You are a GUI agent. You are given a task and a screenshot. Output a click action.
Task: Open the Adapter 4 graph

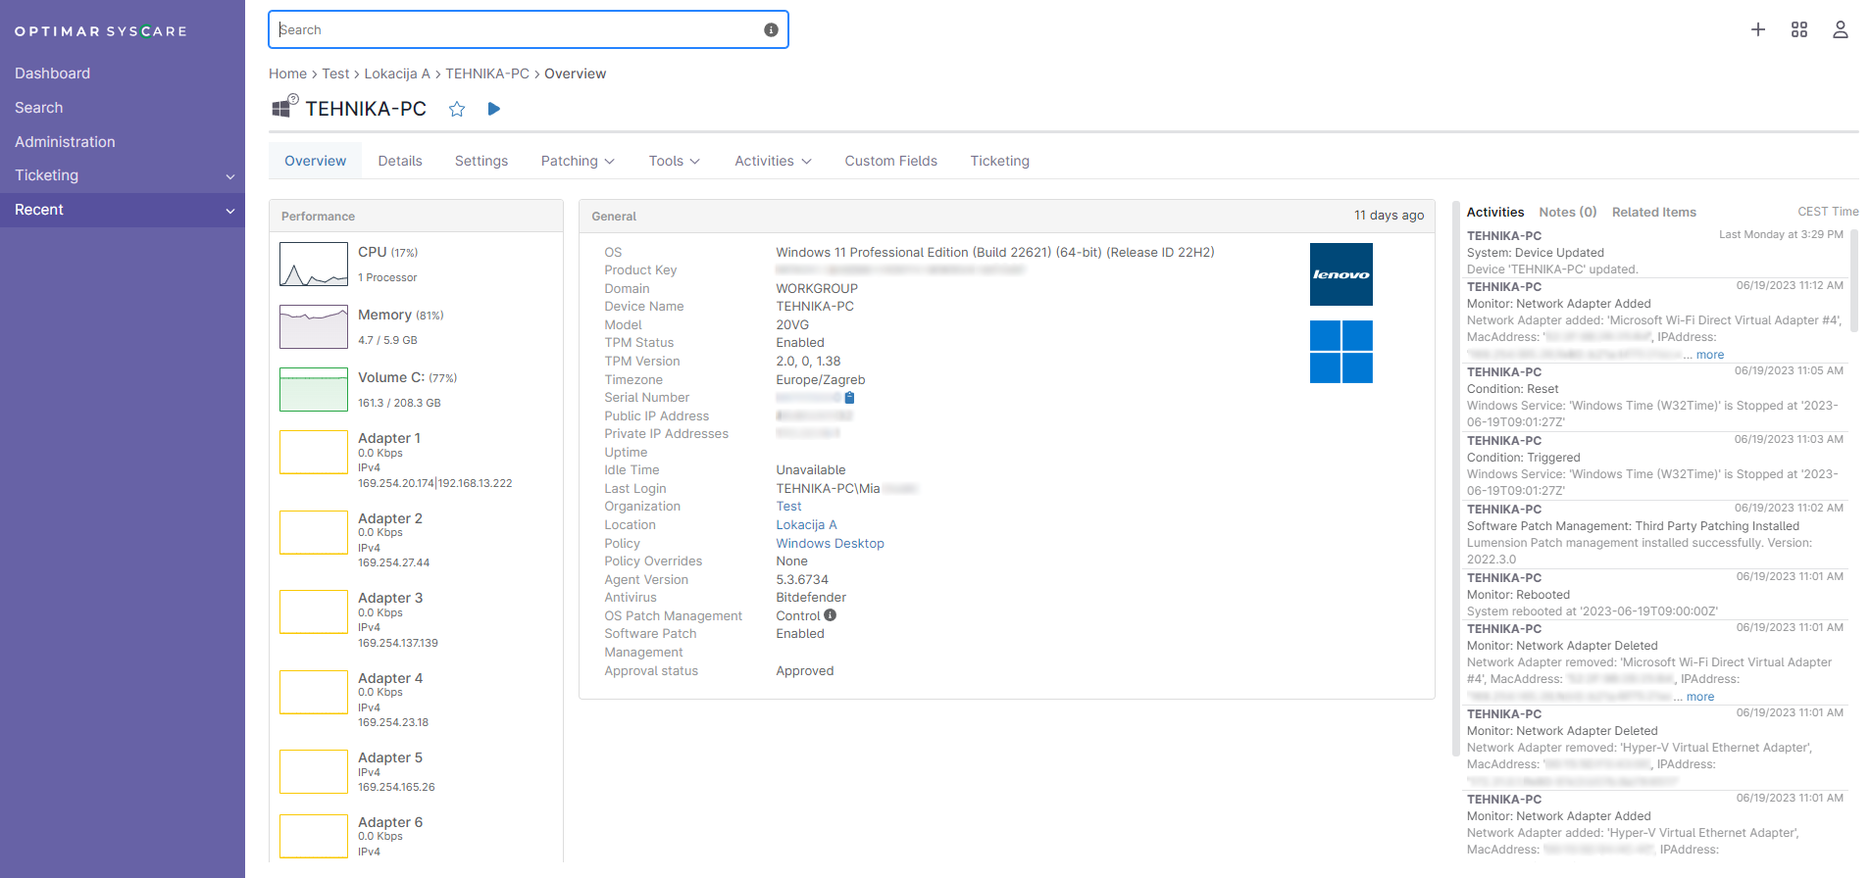(314, 692)
